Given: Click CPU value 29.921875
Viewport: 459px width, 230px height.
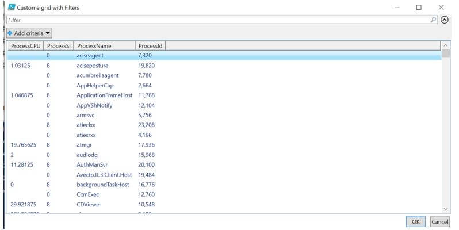Looking at the screenshot, I should 24,204.
